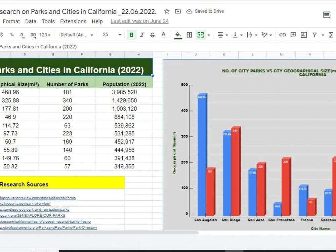The image size is (336, 252).
Task: Open the Help menu
Action: (x=97, y=22)
